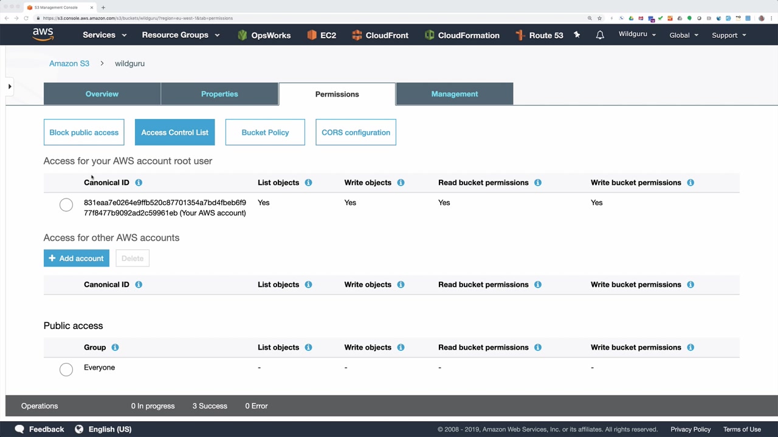
Task: Click the browser address bar
Action: point(310,18)
